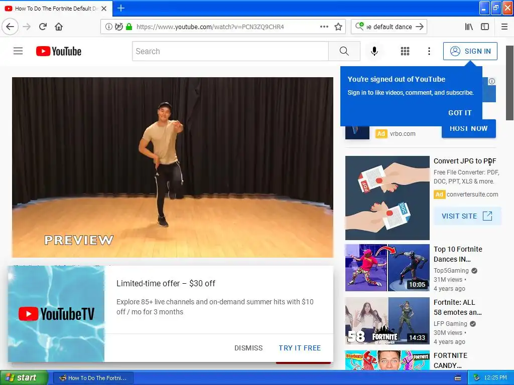Open ad options menu beside Convert JPG
This screenshot has height=385, width=514.
click(490, 162)
